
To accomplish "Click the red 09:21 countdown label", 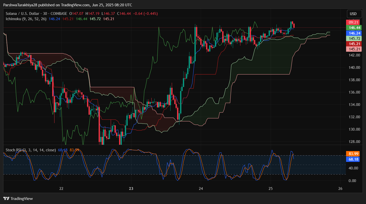I will (x=354, y=22).
